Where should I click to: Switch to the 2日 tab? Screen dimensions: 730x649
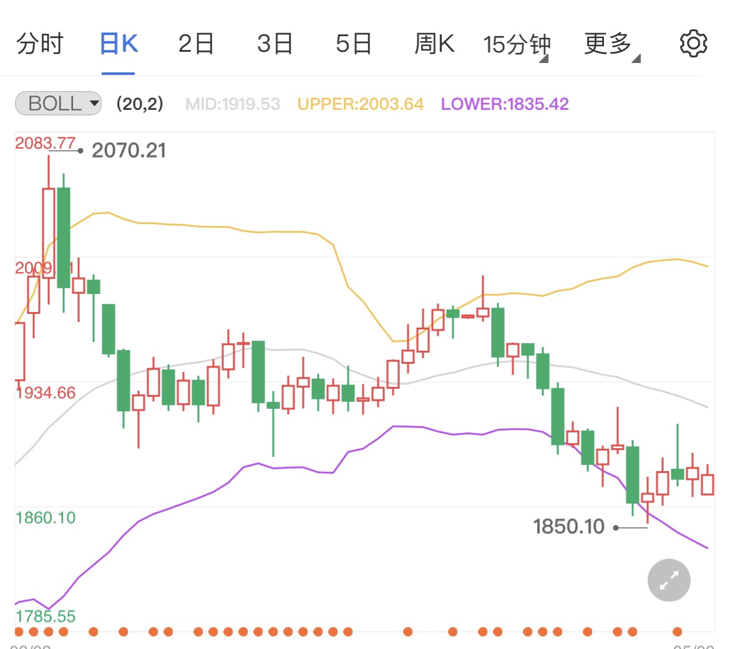coord(196,44)
